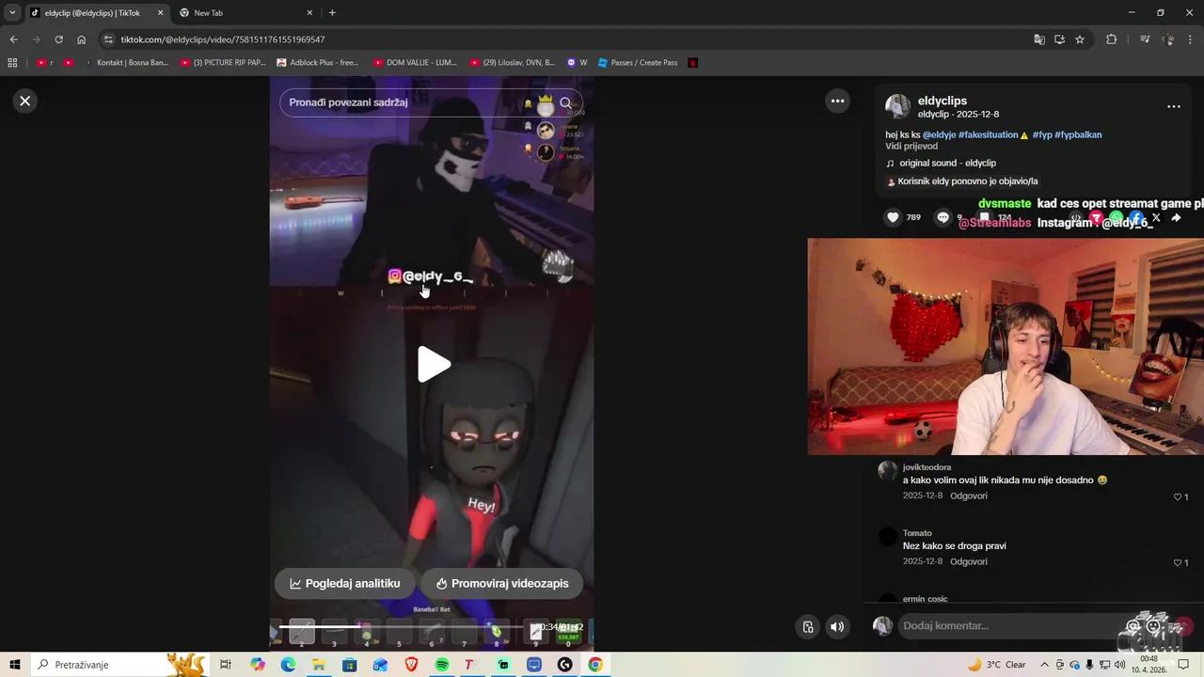Screen dimensions: 1204x677
Task: Go to the browser home page
Action: click(81, 39)
